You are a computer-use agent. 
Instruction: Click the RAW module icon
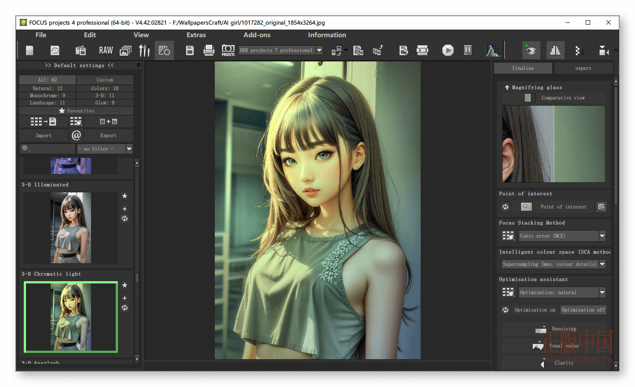coord(106,50)
